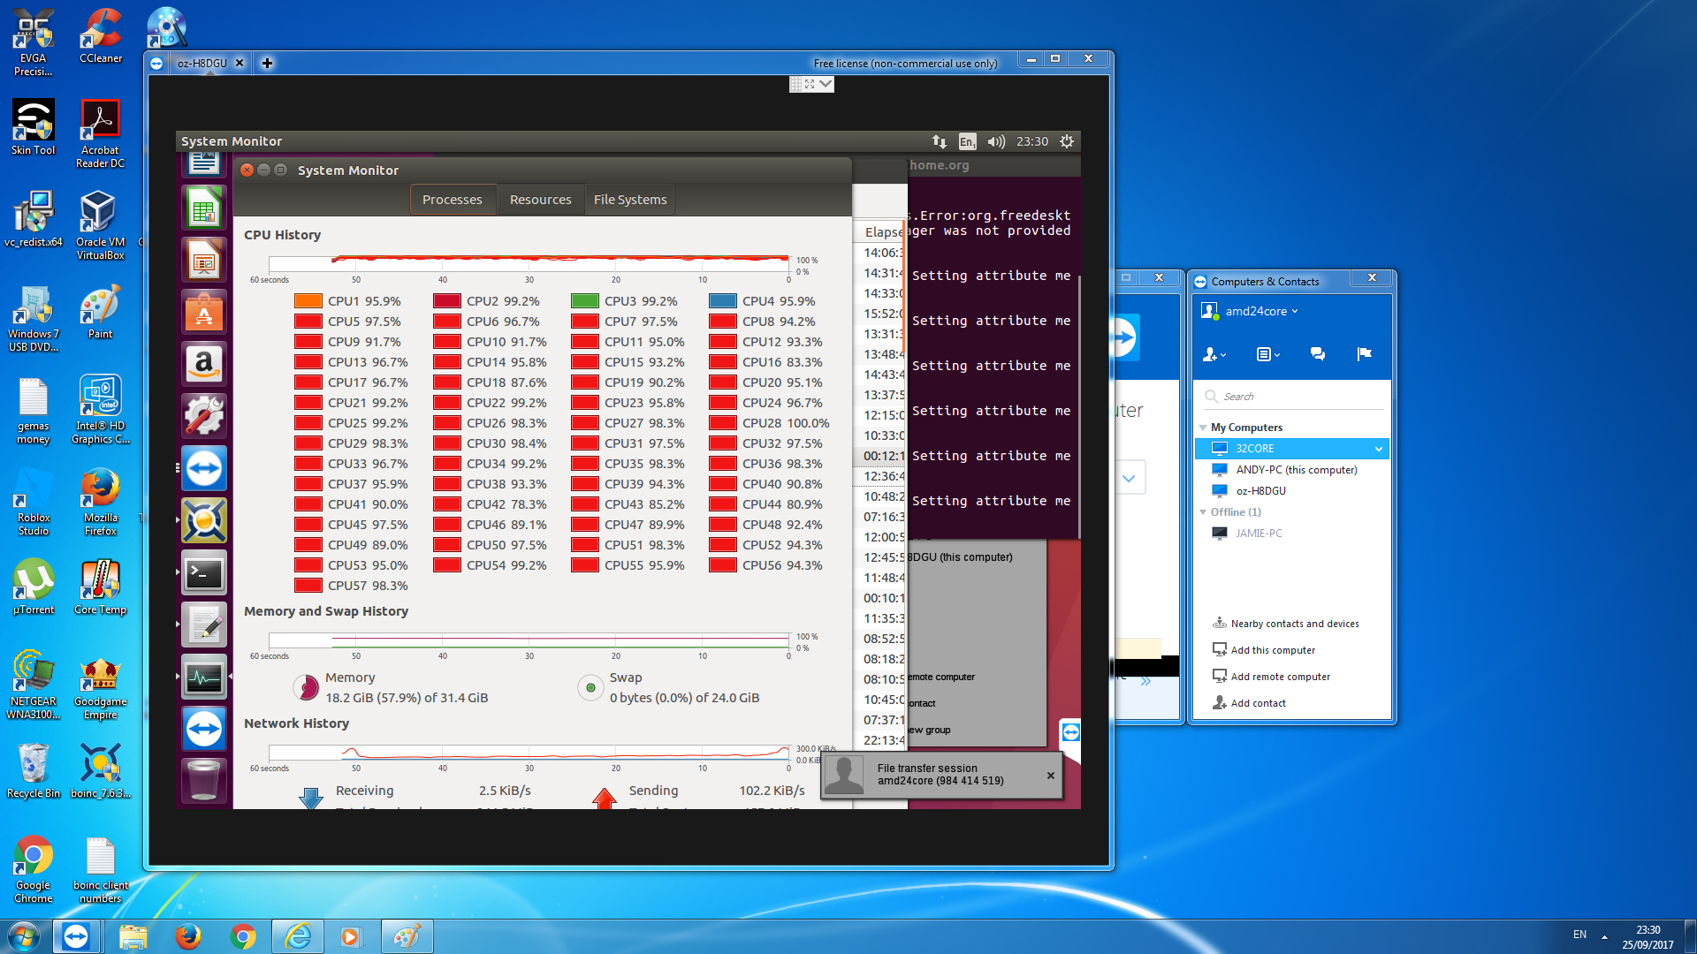Change the Memory color indicator

click(306, 687)
